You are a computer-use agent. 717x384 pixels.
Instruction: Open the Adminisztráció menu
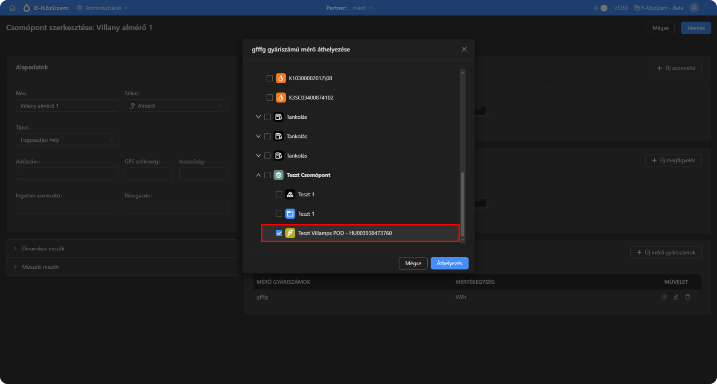[103, 8]
